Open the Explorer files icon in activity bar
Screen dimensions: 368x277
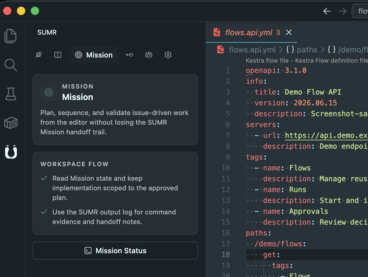[x=11, y=36]
